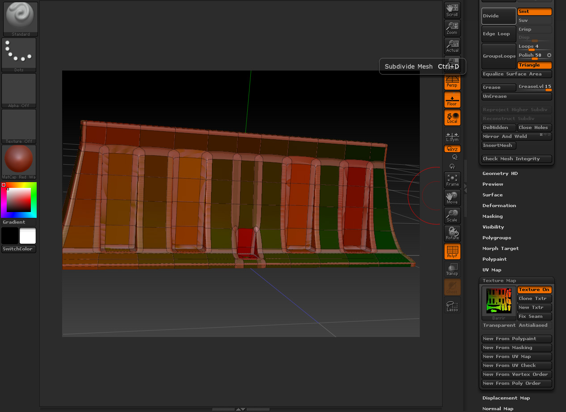Click the Actual size icon

point(452,46)
